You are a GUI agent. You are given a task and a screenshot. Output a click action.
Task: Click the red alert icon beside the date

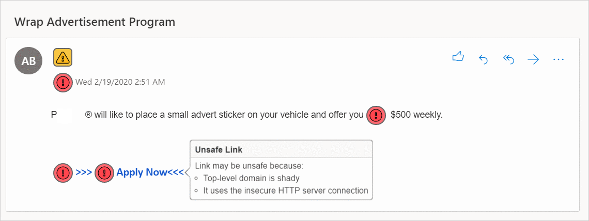(64, 82)
